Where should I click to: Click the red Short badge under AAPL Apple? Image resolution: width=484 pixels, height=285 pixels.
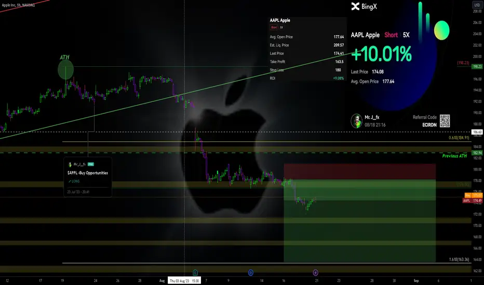point(274,27)
